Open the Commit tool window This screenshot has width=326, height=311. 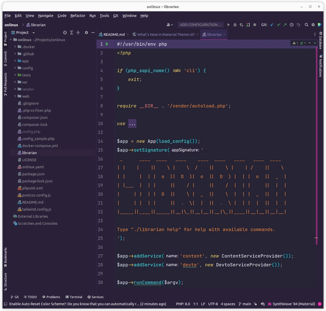tap(5, 59)
